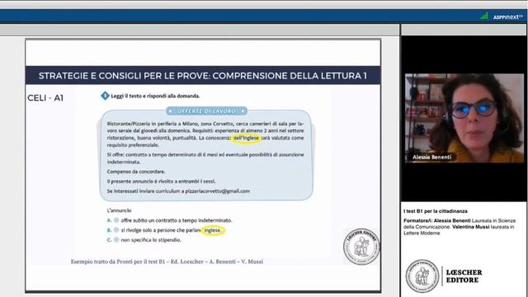The height and width of the screenshot is (297, 528).
Task: Click the 'Compenso da concordare' line
Action: 136,172
